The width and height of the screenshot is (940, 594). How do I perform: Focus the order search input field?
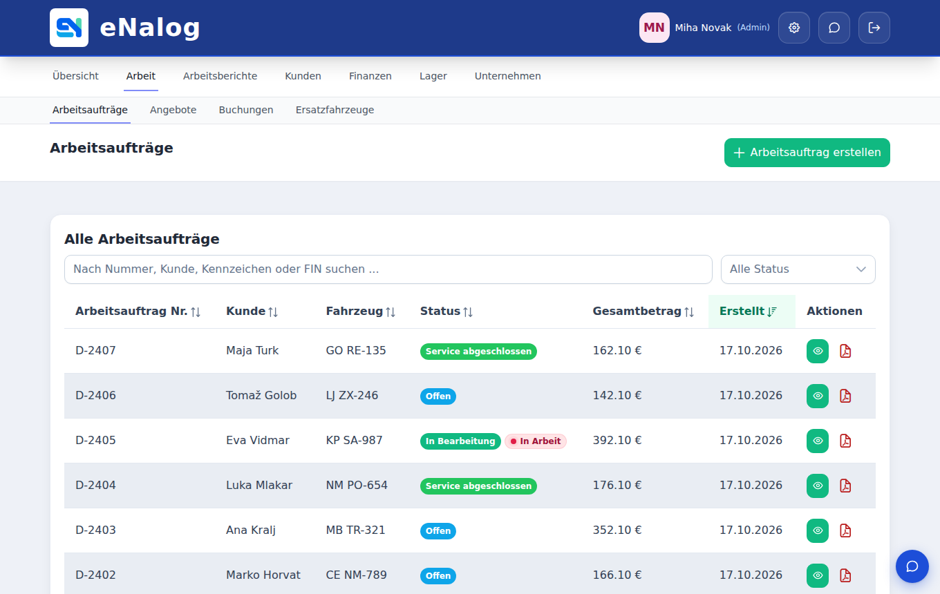pyautogui.click(x=388, y=269)
